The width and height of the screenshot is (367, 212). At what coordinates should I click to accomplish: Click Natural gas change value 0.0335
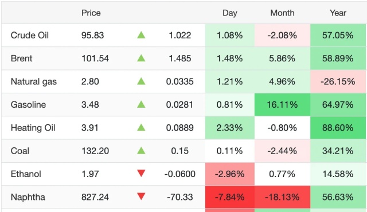(179, 81)
